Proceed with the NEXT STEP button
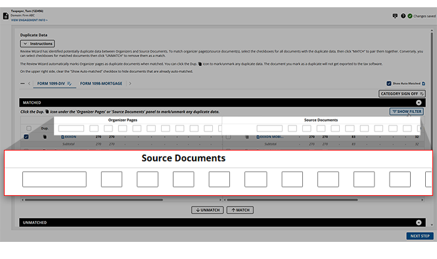Image resolution: width=437 pixels, height=259 pixels. click(420, 236)
